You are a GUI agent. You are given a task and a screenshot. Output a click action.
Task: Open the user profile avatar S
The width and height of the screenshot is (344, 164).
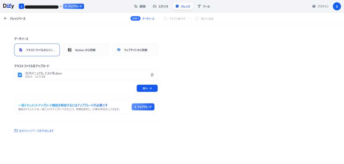[x=337, y=6]
